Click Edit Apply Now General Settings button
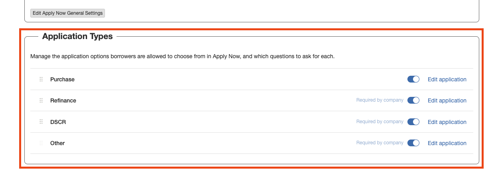Viewport: 502px width, 173px height. pyautogui.click(x=67, y=13)
